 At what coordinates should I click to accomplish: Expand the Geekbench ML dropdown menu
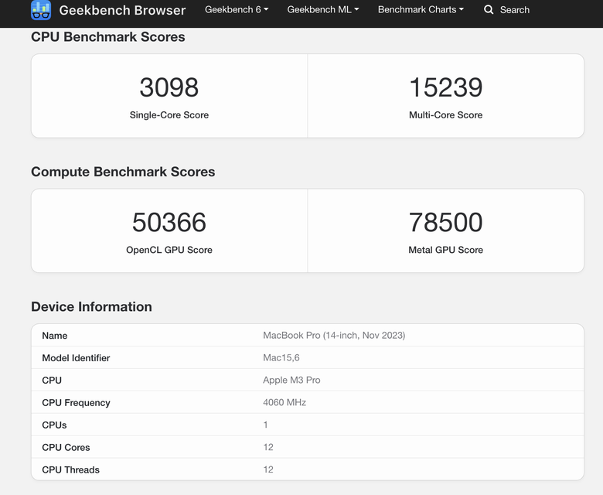tap(323, 9)
